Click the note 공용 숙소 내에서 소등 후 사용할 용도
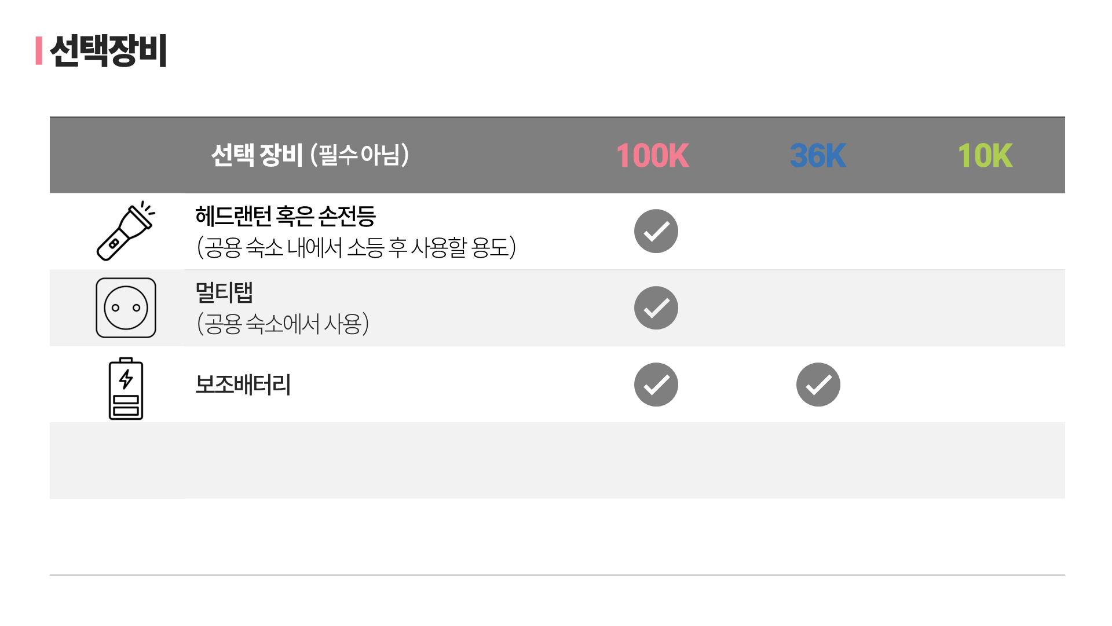This screenshot has height=626, width=1112. pos(356,247)
